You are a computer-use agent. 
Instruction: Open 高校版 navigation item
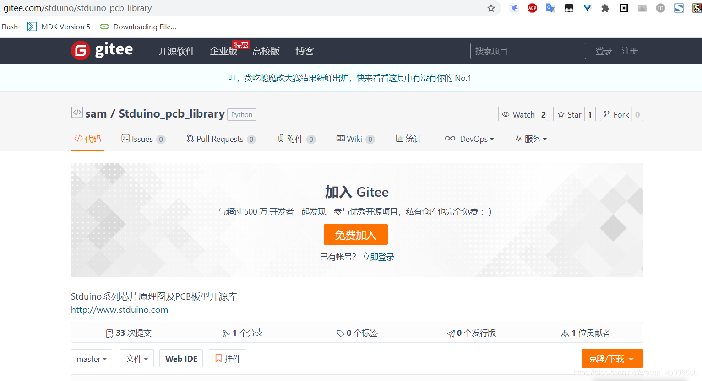(266, 51)
